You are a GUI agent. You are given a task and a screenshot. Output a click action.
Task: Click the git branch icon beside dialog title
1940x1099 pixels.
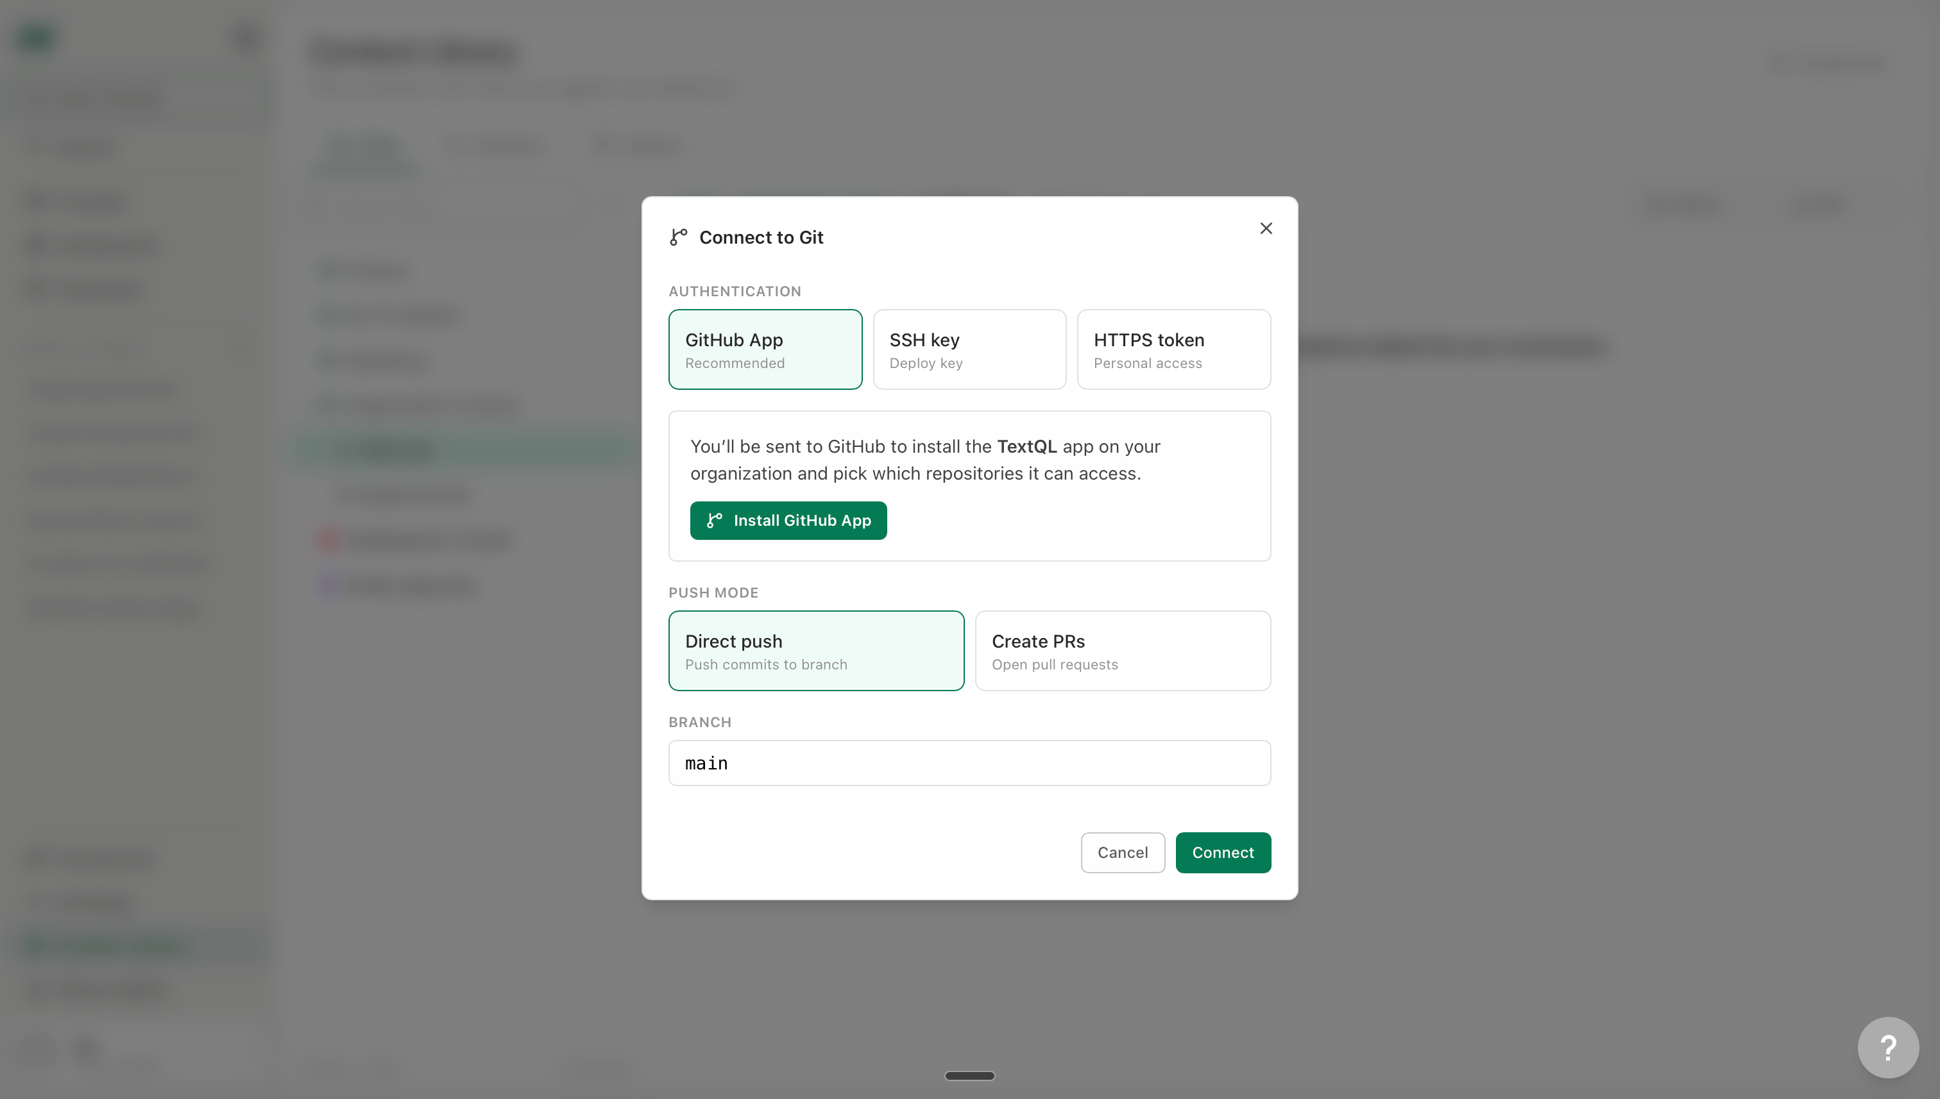pyautogui.click(x=678, y=237)
